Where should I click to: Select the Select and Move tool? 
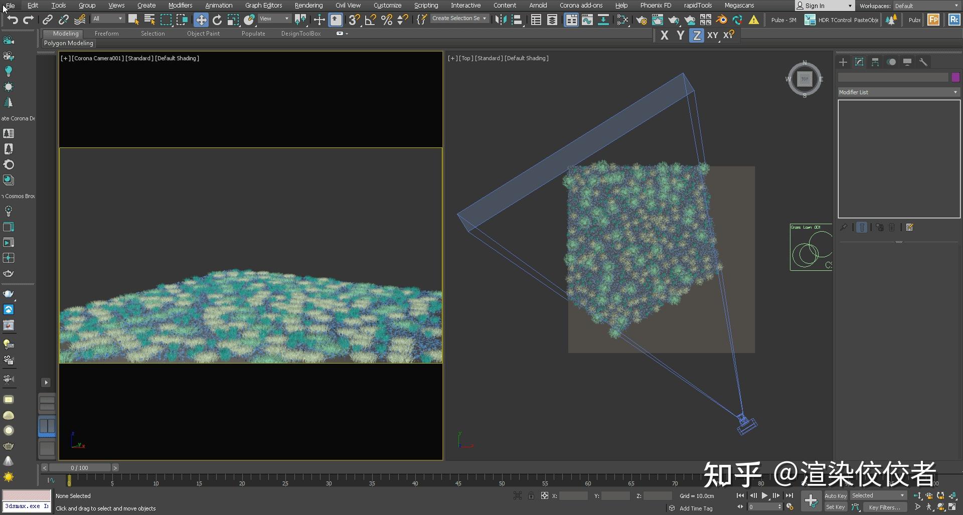click(x=201, y=20)
